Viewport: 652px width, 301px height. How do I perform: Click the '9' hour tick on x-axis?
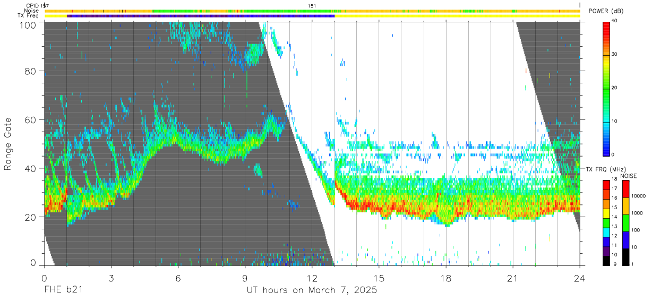(245, 278)
